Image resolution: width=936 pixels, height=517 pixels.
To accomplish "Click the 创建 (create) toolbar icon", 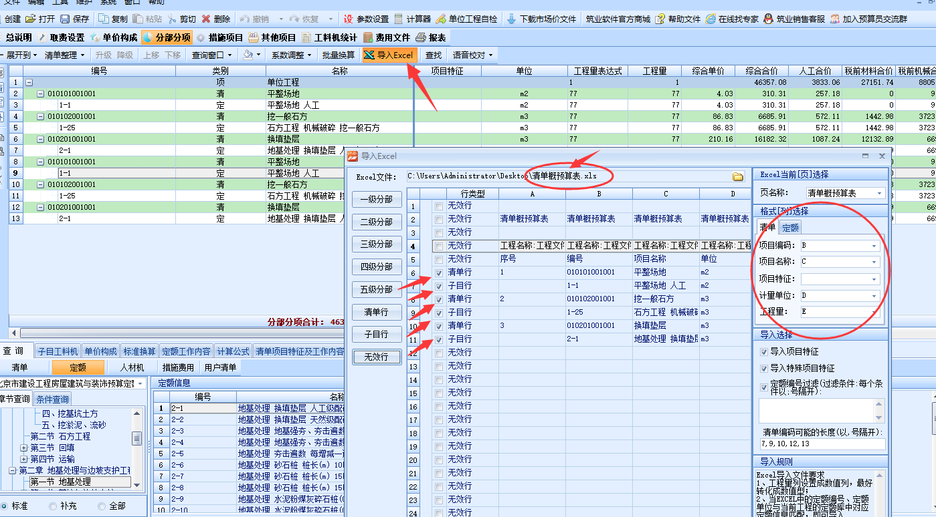I will [12, 19].
